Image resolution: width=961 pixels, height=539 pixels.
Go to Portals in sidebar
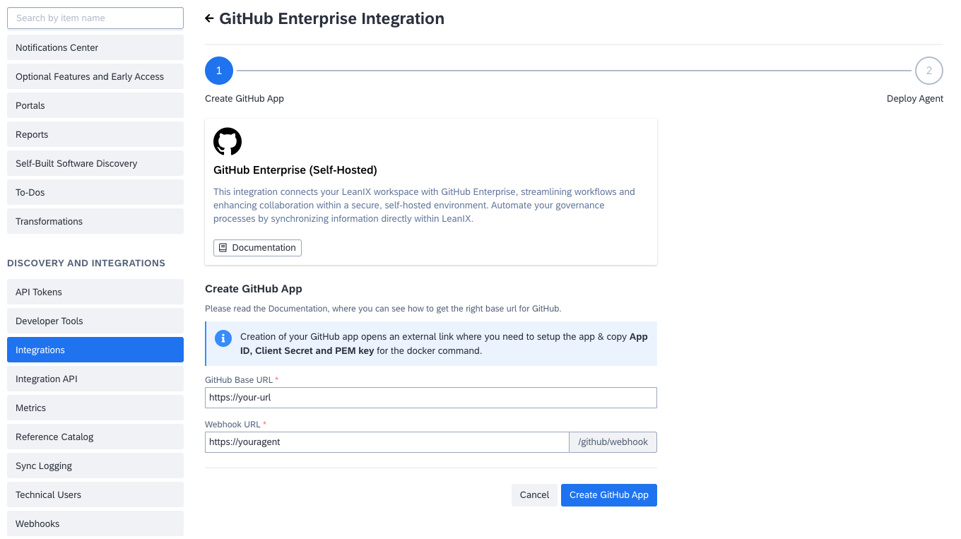[x=95, y=106]
